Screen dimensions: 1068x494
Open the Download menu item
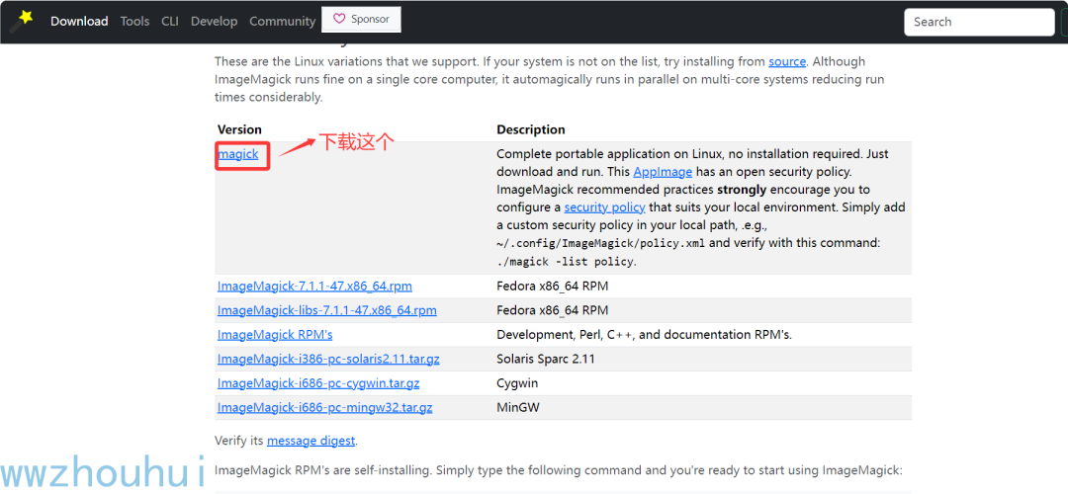[x=79, y=21]
